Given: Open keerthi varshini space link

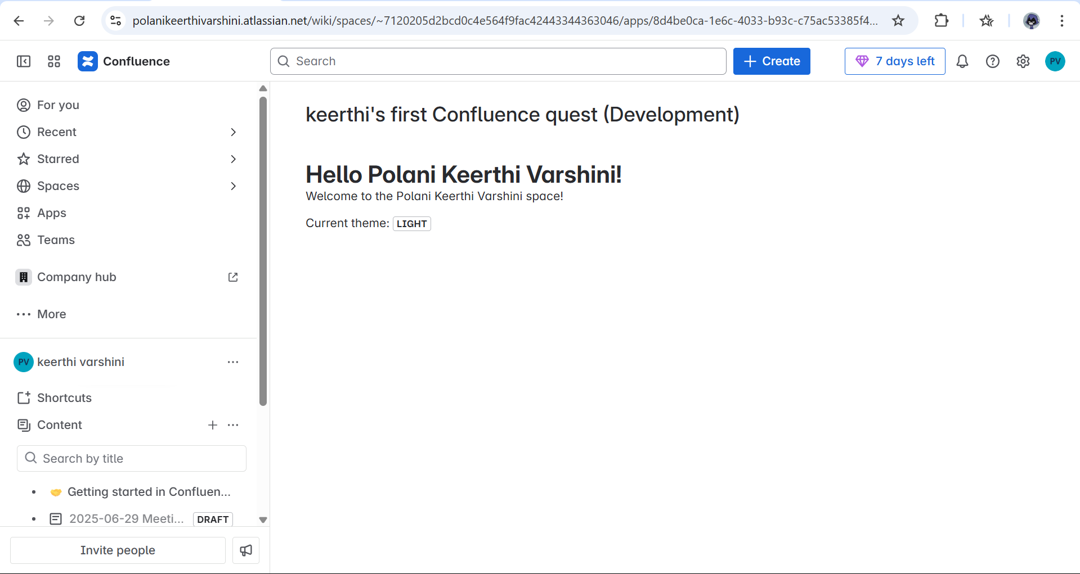Looking at the screenshot, I should click(x=81, y=362).
